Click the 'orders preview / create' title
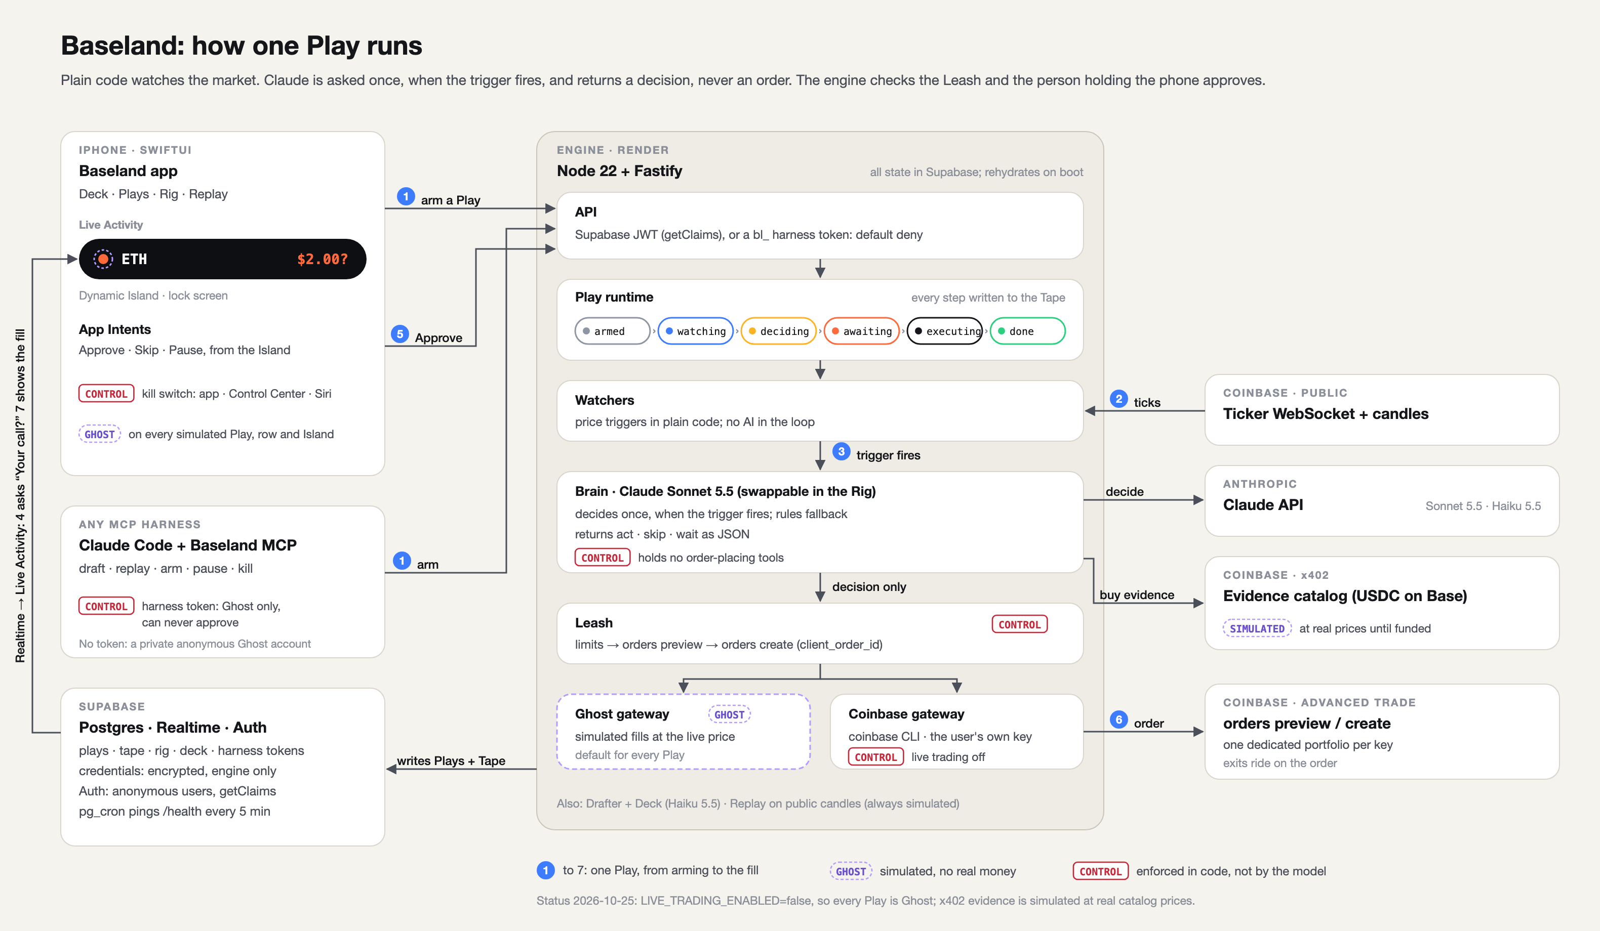1600x931 pixels. click(1307, 724)
